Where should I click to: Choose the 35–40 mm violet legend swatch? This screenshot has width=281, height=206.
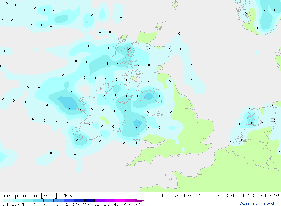(x=110, y=200)
